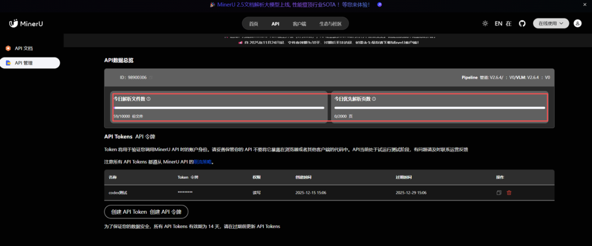Click the MinerU logo
Viewport: 592px width, 246px height.
pos(26,24)
